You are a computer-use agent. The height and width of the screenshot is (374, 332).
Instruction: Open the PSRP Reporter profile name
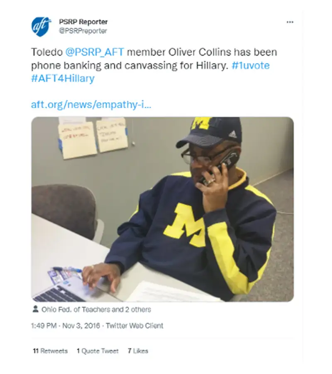(x=83, y=22)
